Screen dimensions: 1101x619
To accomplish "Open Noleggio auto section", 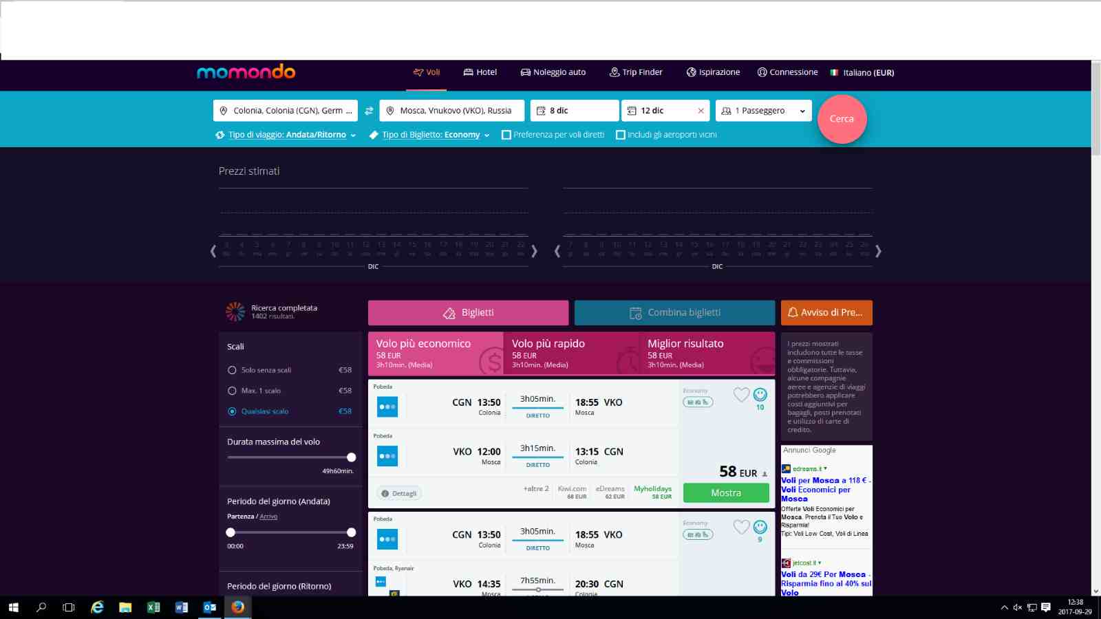I will 553,72.
